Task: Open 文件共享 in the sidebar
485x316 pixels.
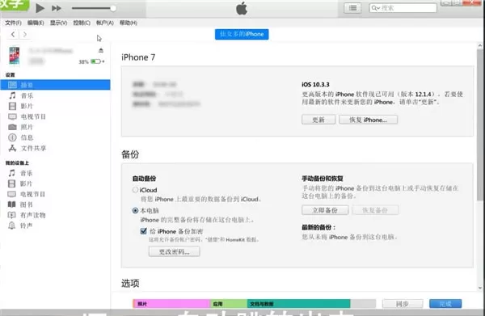Action: pyautogui.click(x=33, y=148)
